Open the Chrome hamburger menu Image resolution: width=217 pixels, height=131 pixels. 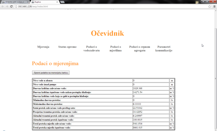214,6
